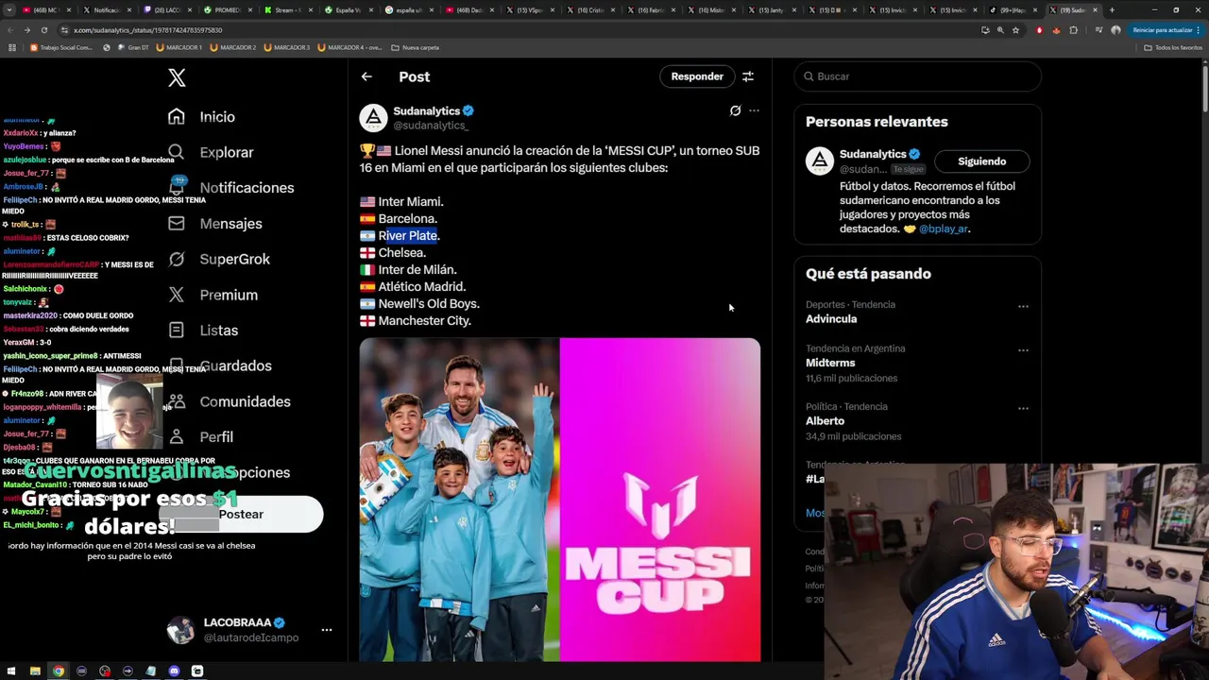Open Sudanalytics avatar on the post
Screen dimensions: 1209x680
click(373, 118)
